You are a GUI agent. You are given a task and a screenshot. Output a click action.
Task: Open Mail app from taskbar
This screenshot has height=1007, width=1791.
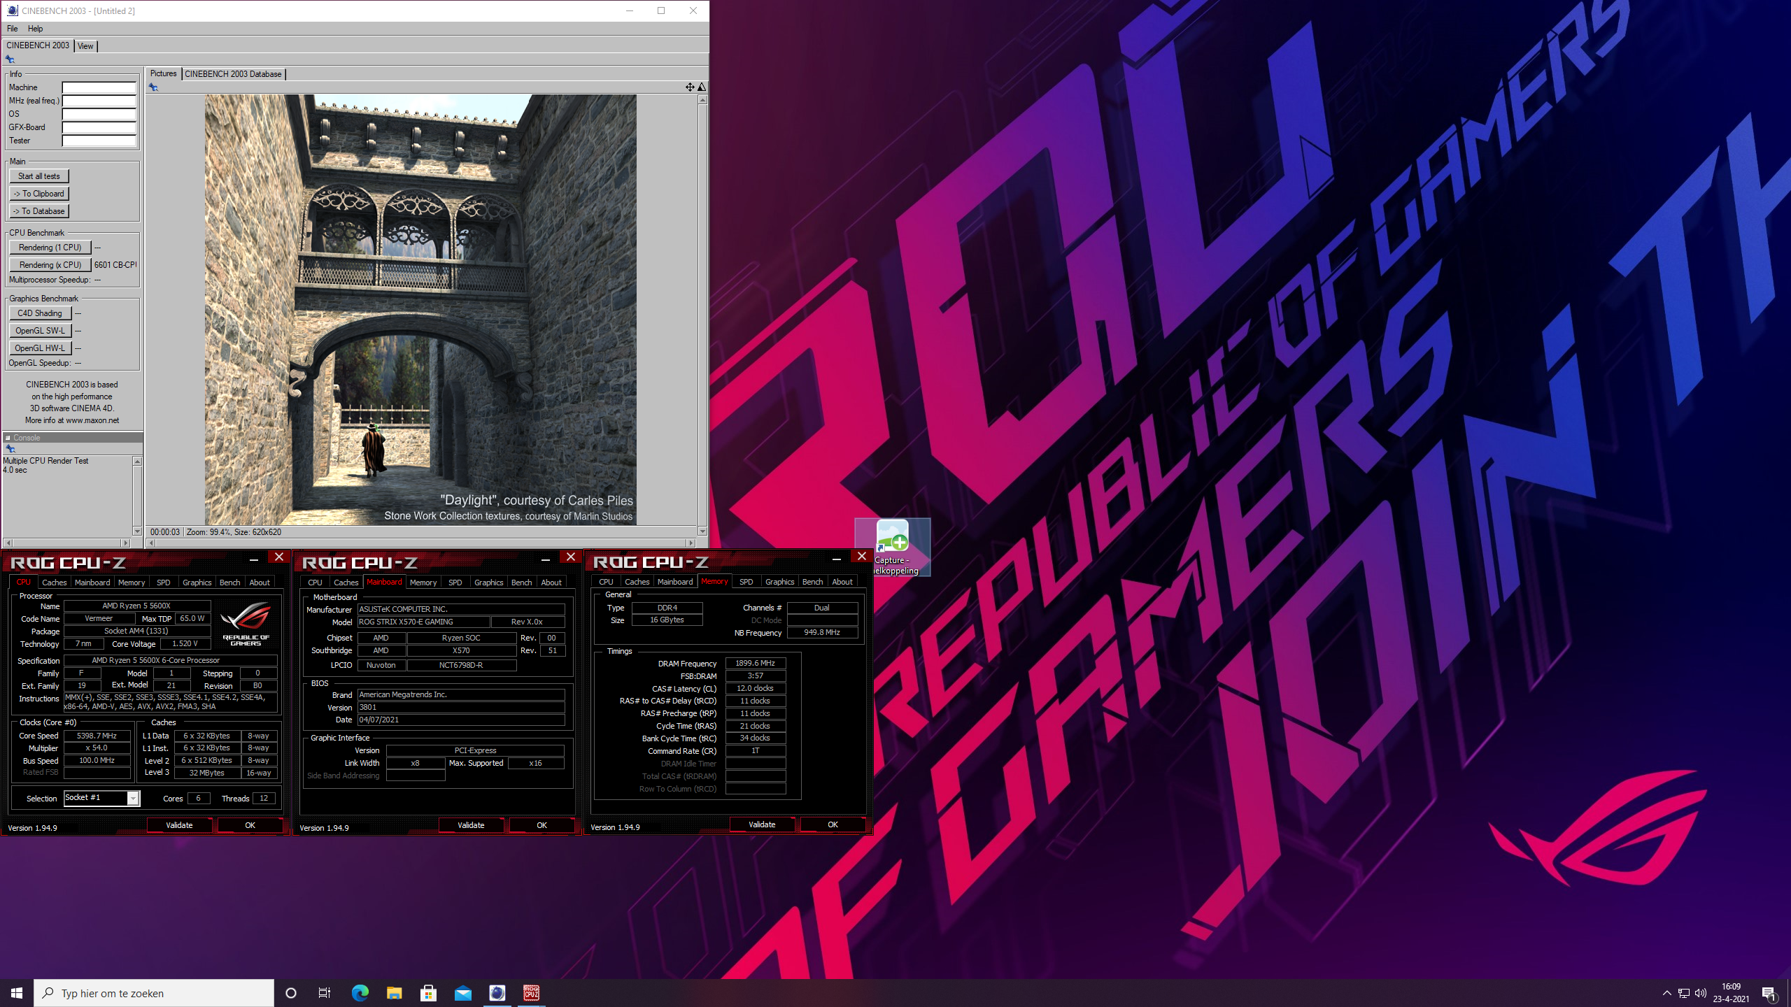(x=463, y=993)
